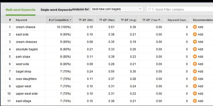Sort by TF-IDF (Your Page) column

coord(151,20)
